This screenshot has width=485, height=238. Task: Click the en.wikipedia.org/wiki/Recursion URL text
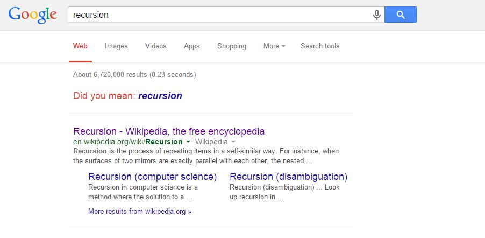coord(127,142)
